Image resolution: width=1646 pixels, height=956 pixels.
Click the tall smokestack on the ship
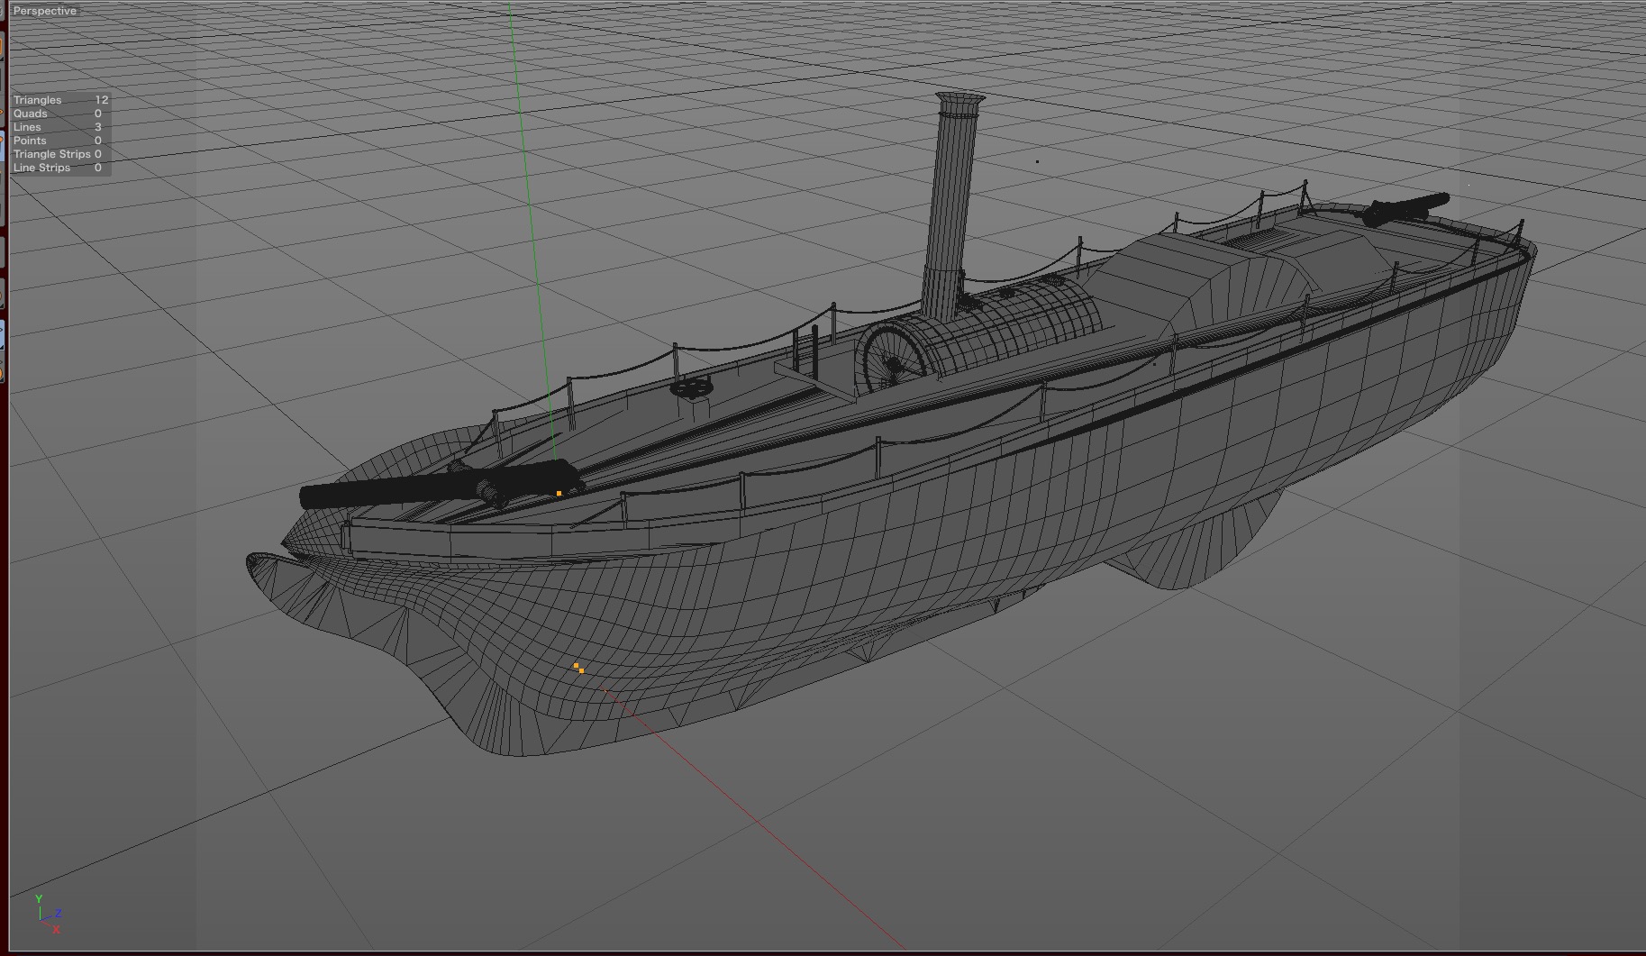pos(952,205)
